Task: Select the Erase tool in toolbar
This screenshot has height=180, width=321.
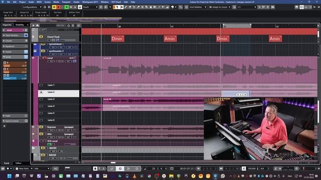Action: tap(130, 7)
